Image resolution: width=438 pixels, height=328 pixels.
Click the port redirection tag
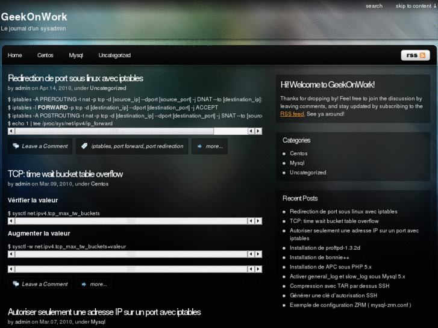164,146
